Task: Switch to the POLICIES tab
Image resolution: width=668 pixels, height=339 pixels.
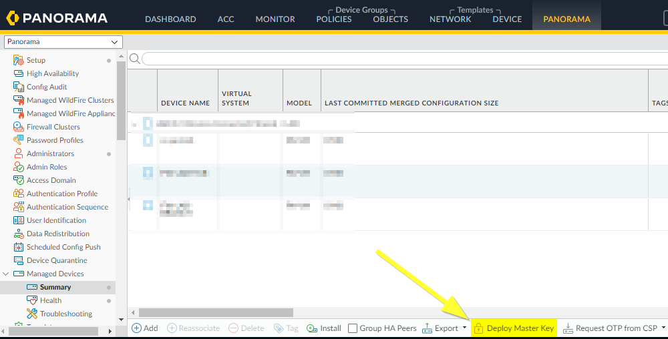Action: pyautogui.click(x=334, y=19)
